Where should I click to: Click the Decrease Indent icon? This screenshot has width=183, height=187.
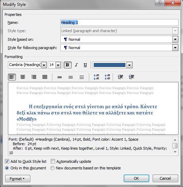click(x=120, y=77)
